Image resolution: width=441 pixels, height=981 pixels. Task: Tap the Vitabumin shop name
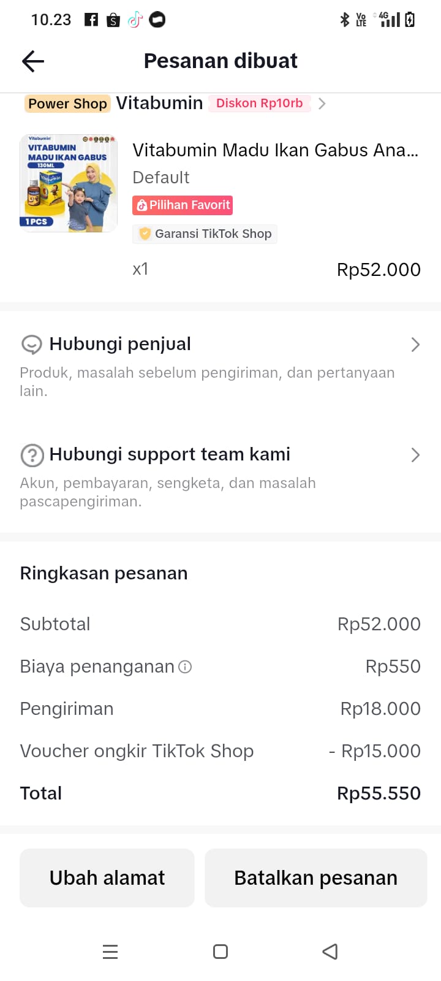(x=159, y=103)
